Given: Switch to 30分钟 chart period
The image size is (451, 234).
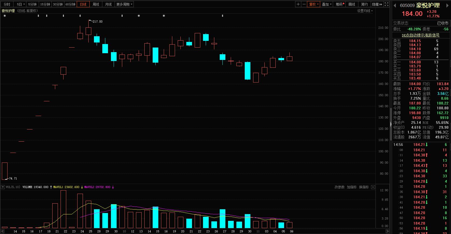Looking at the screenshot, I should (58, 4).
